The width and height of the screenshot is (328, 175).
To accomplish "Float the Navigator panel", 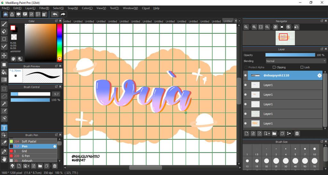I will click(x=322, y=21).
